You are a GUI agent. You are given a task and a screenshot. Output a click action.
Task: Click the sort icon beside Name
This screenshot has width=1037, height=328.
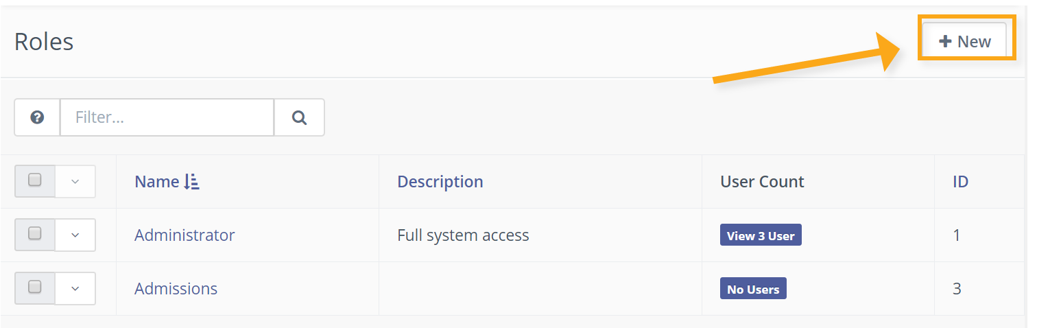[x=192, y=182]
